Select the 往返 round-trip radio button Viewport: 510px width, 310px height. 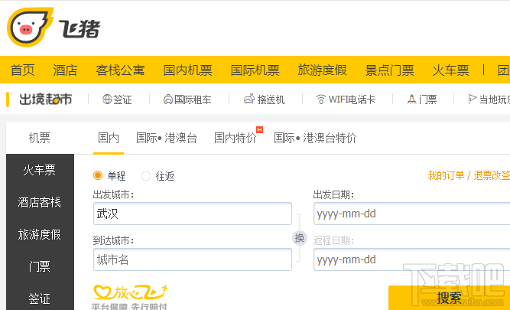(146, 176)
